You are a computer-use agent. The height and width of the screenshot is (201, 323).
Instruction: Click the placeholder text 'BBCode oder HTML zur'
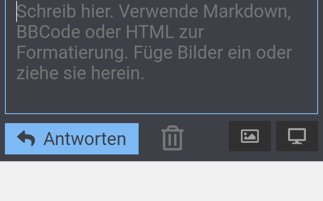(x=110, y=32)
